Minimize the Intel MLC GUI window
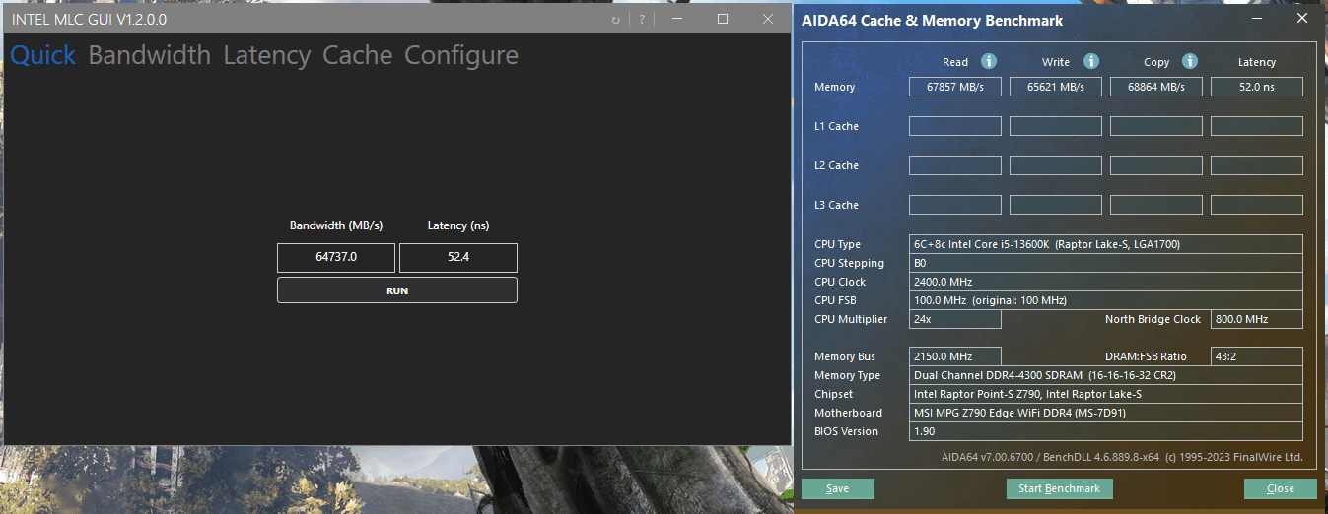 pyautogui.click(x=677, y=19)
